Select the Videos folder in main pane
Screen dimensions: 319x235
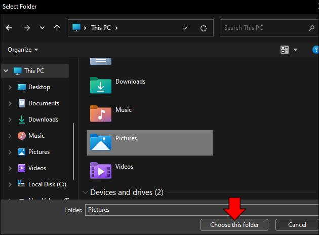click(101, 170)
